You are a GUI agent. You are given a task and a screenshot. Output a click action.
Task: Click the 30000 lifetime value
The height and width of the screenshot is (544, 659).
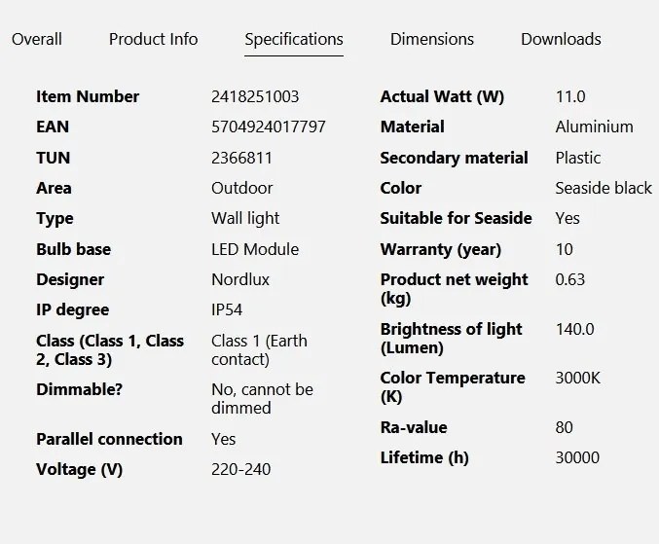pyautogui.click(x=577, y=458)
